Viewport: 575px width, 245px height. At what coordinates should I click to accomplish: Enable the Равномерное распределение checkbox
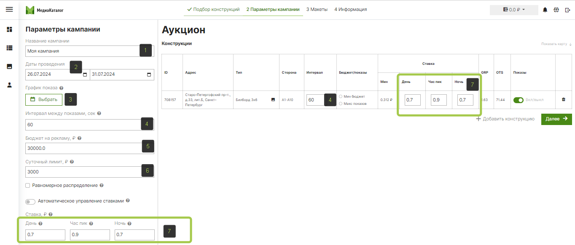pos(28,185)
